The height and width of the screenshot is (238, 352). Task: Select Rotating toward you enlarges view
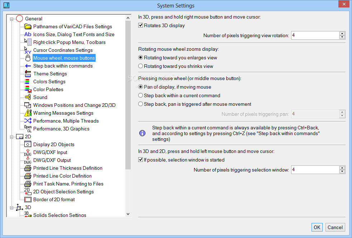click(x=140, y=58)
